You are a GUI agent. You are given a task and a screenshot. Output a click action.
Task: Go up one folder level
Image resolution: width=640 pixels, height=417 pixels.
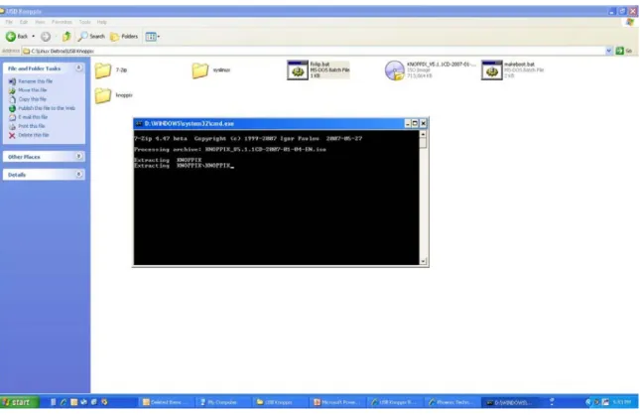click(66, 37)
